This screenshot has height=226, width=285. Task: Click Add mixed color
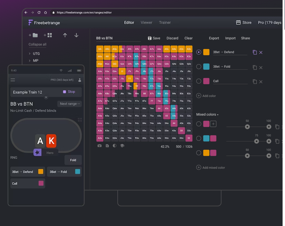(x=211, y=167)
